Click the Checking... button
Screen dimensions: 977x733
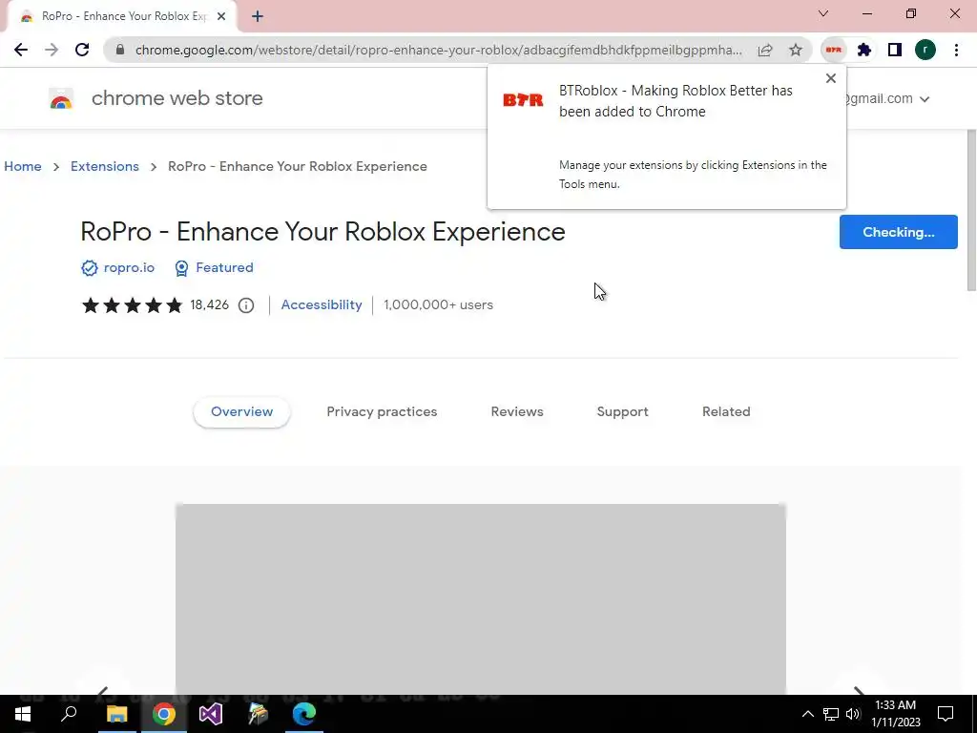click(899, 232)
